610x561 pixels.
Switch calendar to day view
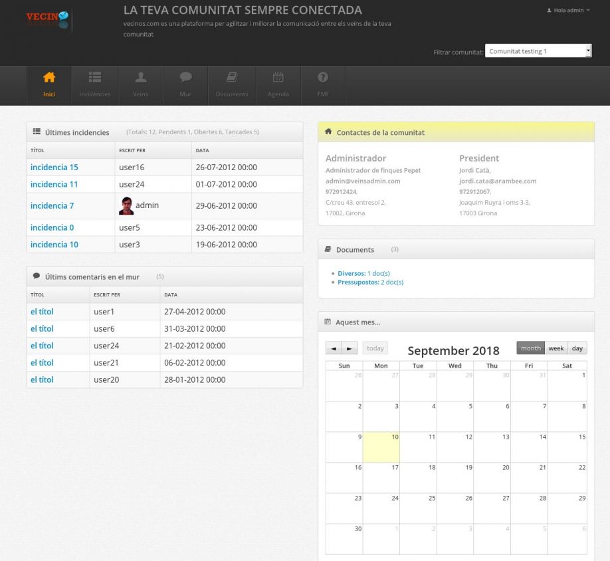click(577, 348)
